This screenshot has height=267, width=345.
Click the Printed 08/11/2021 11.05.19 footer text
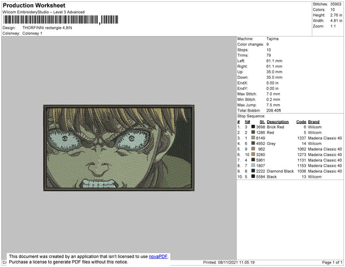(229, 262)
